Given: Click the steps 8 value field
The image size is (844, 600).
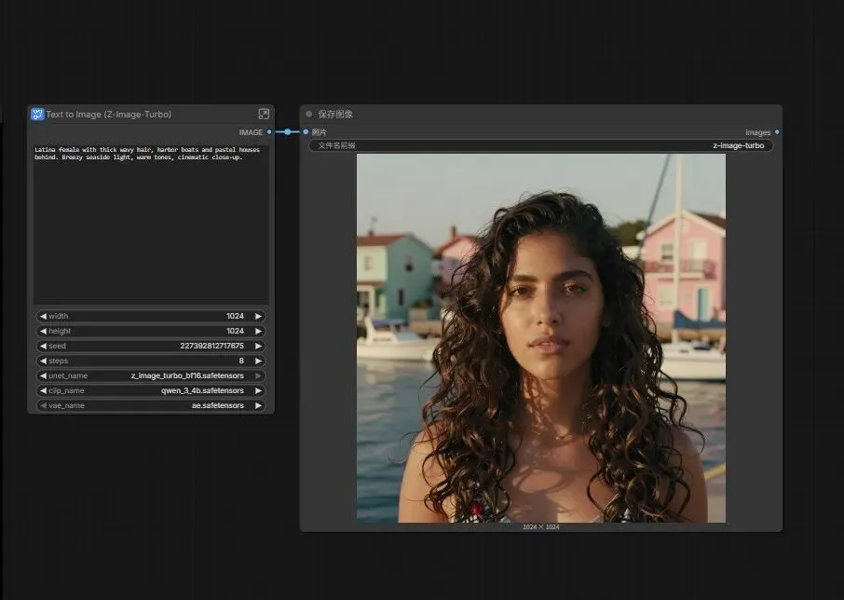Looking at the screenshot, I should tap(151, 361).
